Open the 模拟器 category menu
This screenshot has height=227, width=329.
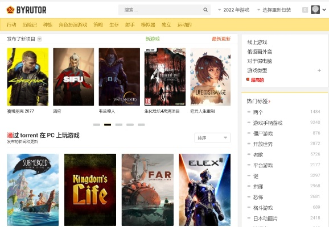[x=148, y=25]
